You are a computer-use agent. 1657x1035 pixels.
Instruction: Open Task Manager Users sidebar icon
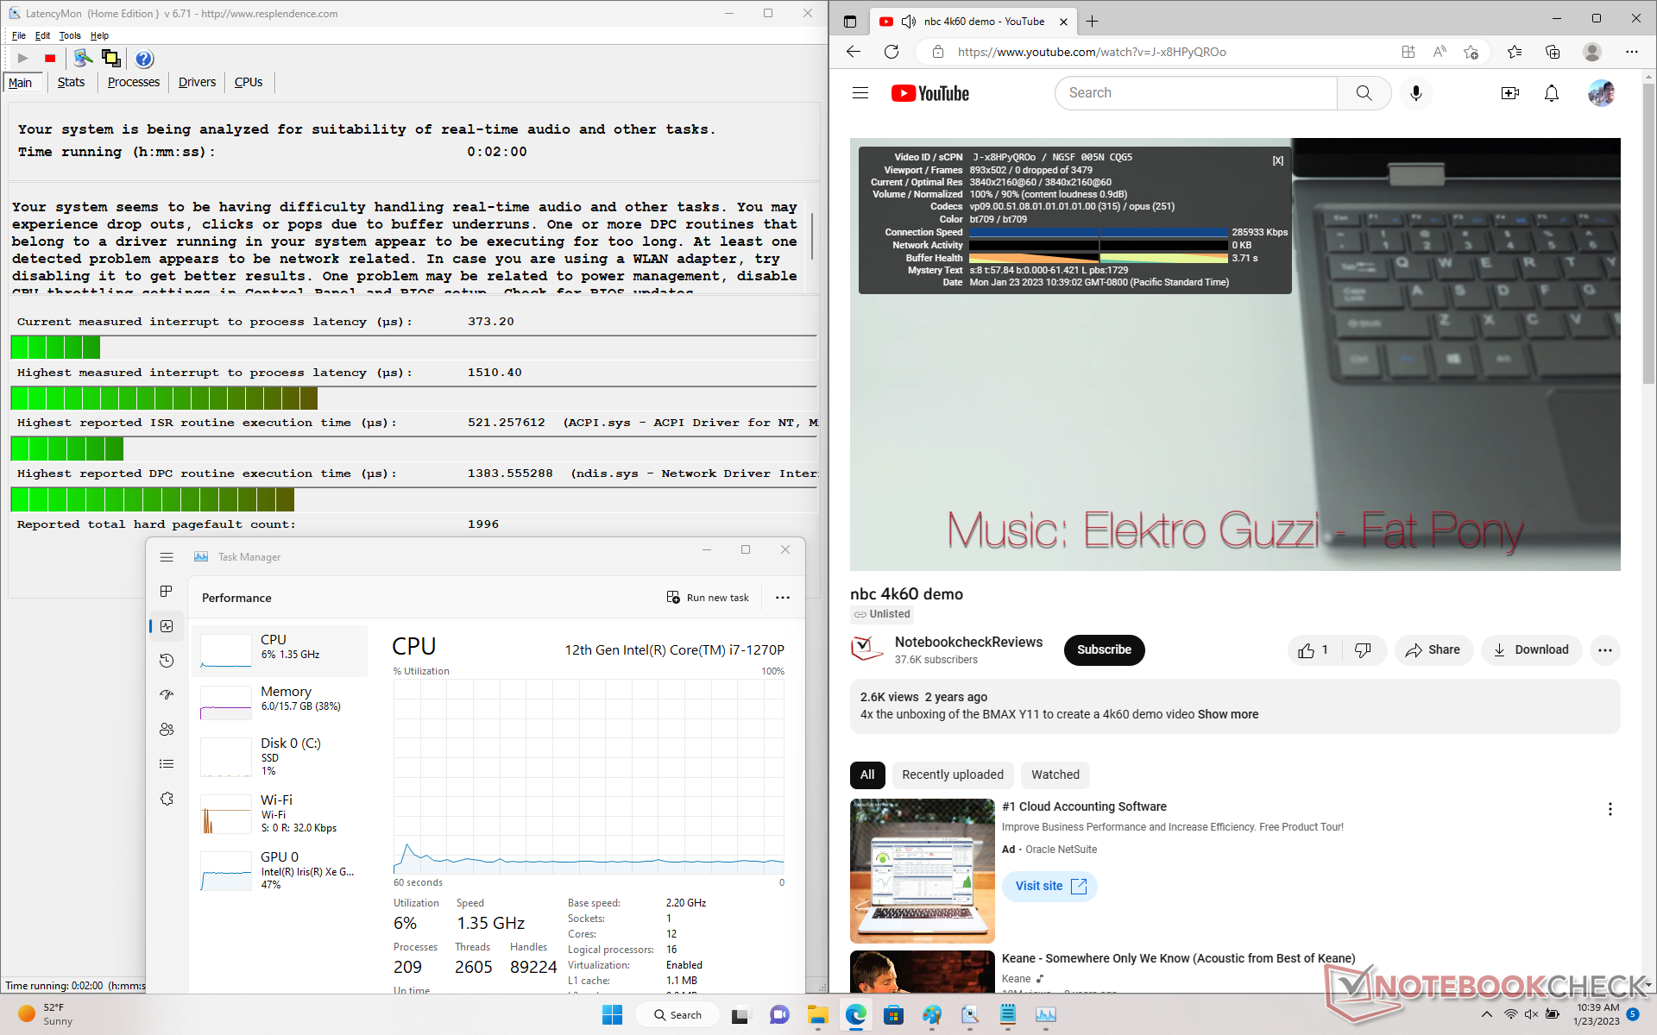pos(167,730)
